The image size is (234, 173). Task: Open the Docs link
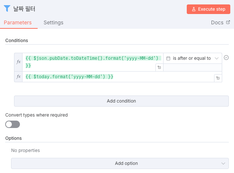[x=217, y=23]
